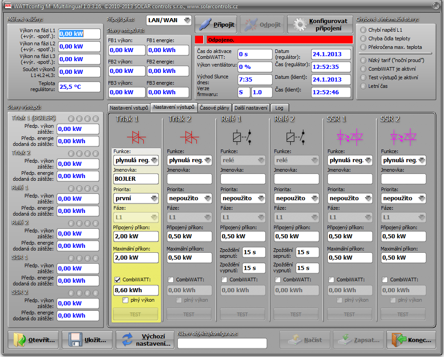Click Triak 1 CombiWATT '8,60 kWh' field
Screen dimensions: 444x357
pos(136,290)
